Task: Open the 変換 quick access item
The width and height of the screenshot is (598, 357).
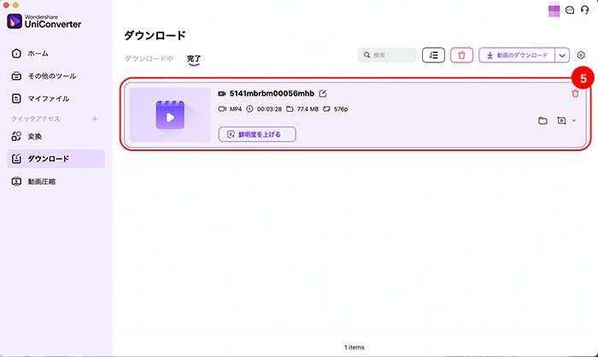Action: click(26, 136)
